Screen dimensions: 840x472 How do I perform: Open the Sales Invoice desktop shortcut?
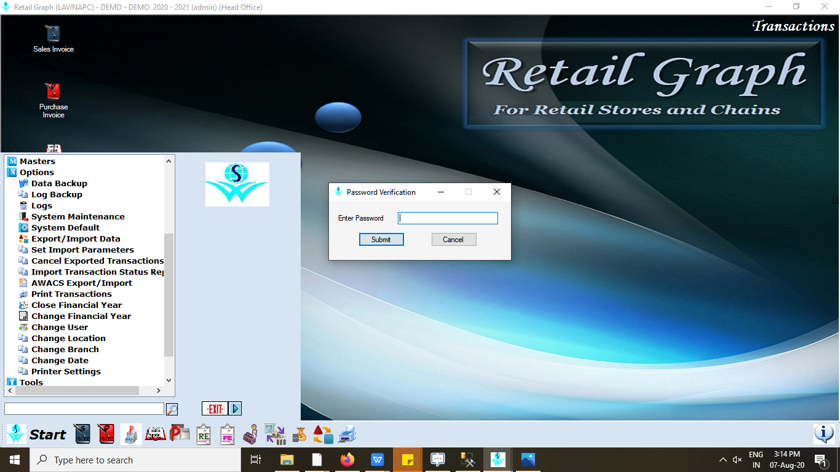[x=53, y=39]
